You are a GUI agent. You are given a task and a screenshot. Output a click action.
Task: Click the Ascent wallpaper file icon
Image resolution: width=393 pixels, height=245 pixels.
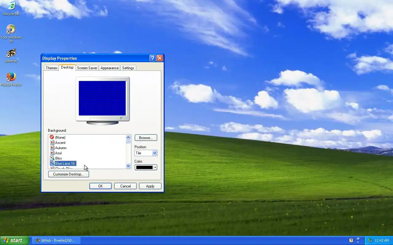click(x=52, y=142)
